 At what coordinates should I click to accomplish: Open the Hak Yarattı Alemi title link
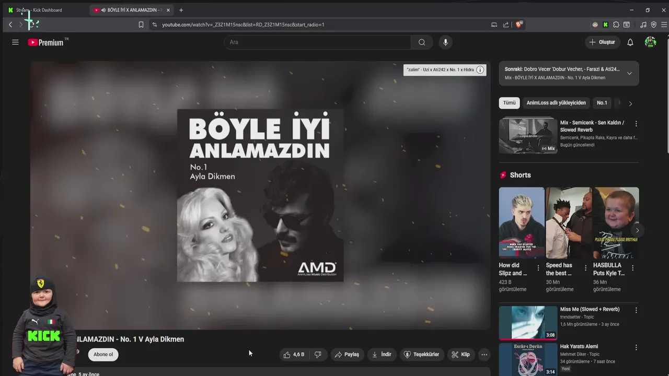(579, 346)
